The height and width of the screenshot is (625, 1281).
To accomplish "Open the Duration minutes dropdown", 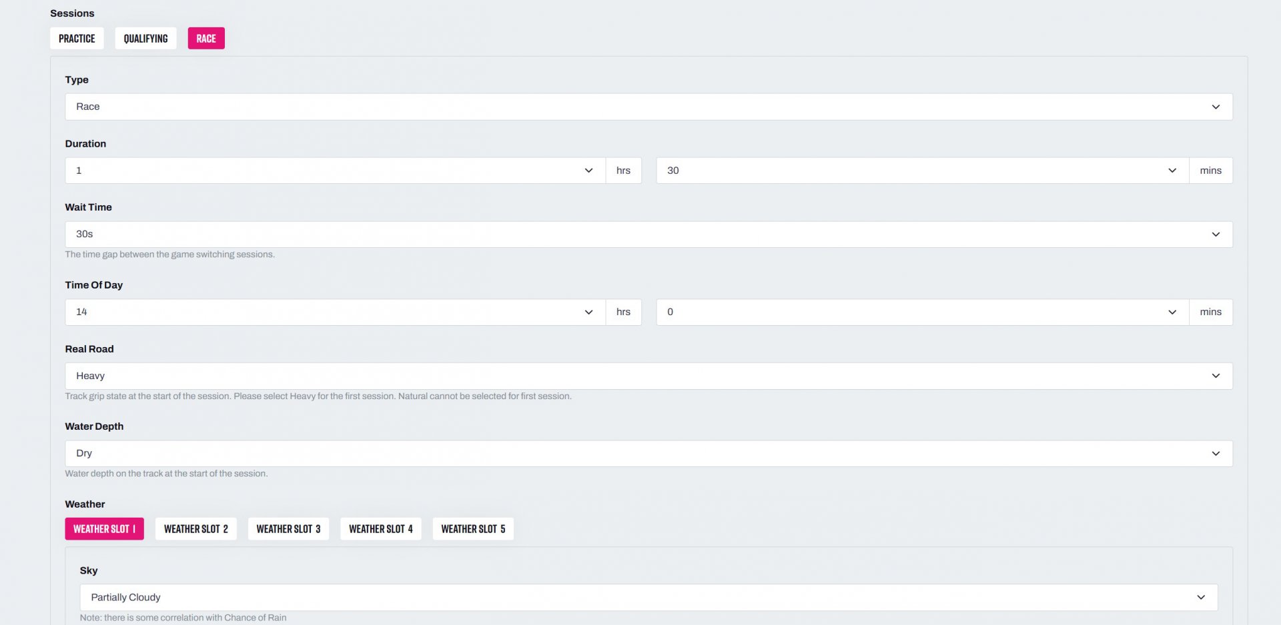I will pyautogui.click(x=922, y=171).
